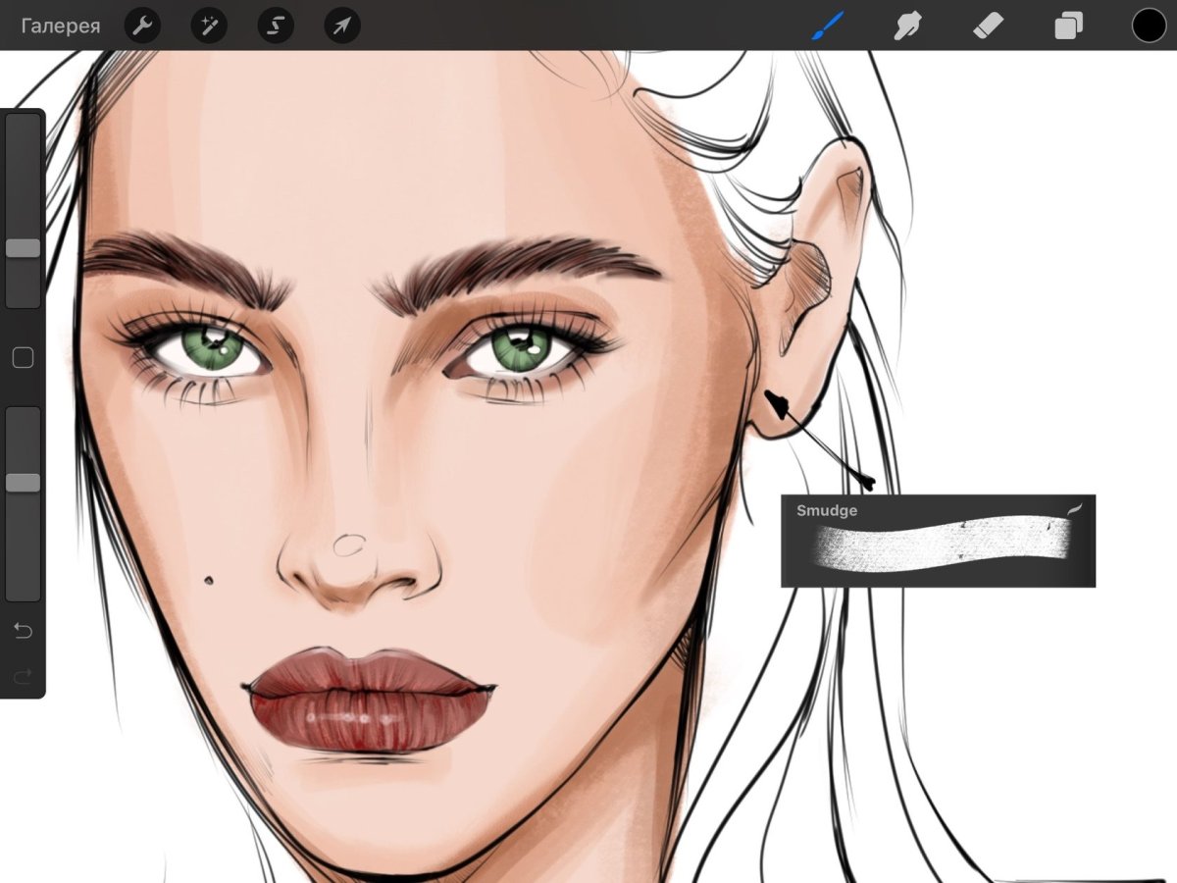Screen dimensions: 1177x883
Task: Tap the square Modify button in sidebar
Action: point(23,358)
